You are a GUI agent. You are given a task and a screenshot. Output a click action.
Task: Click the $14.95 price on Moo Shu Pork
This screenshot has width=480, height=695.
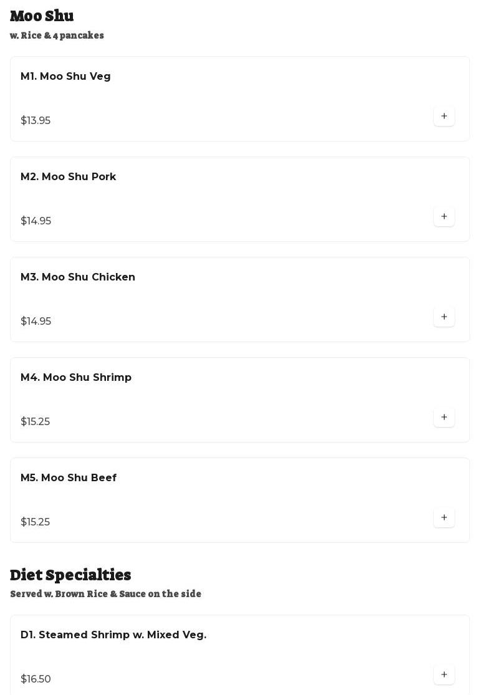(36, 221)
